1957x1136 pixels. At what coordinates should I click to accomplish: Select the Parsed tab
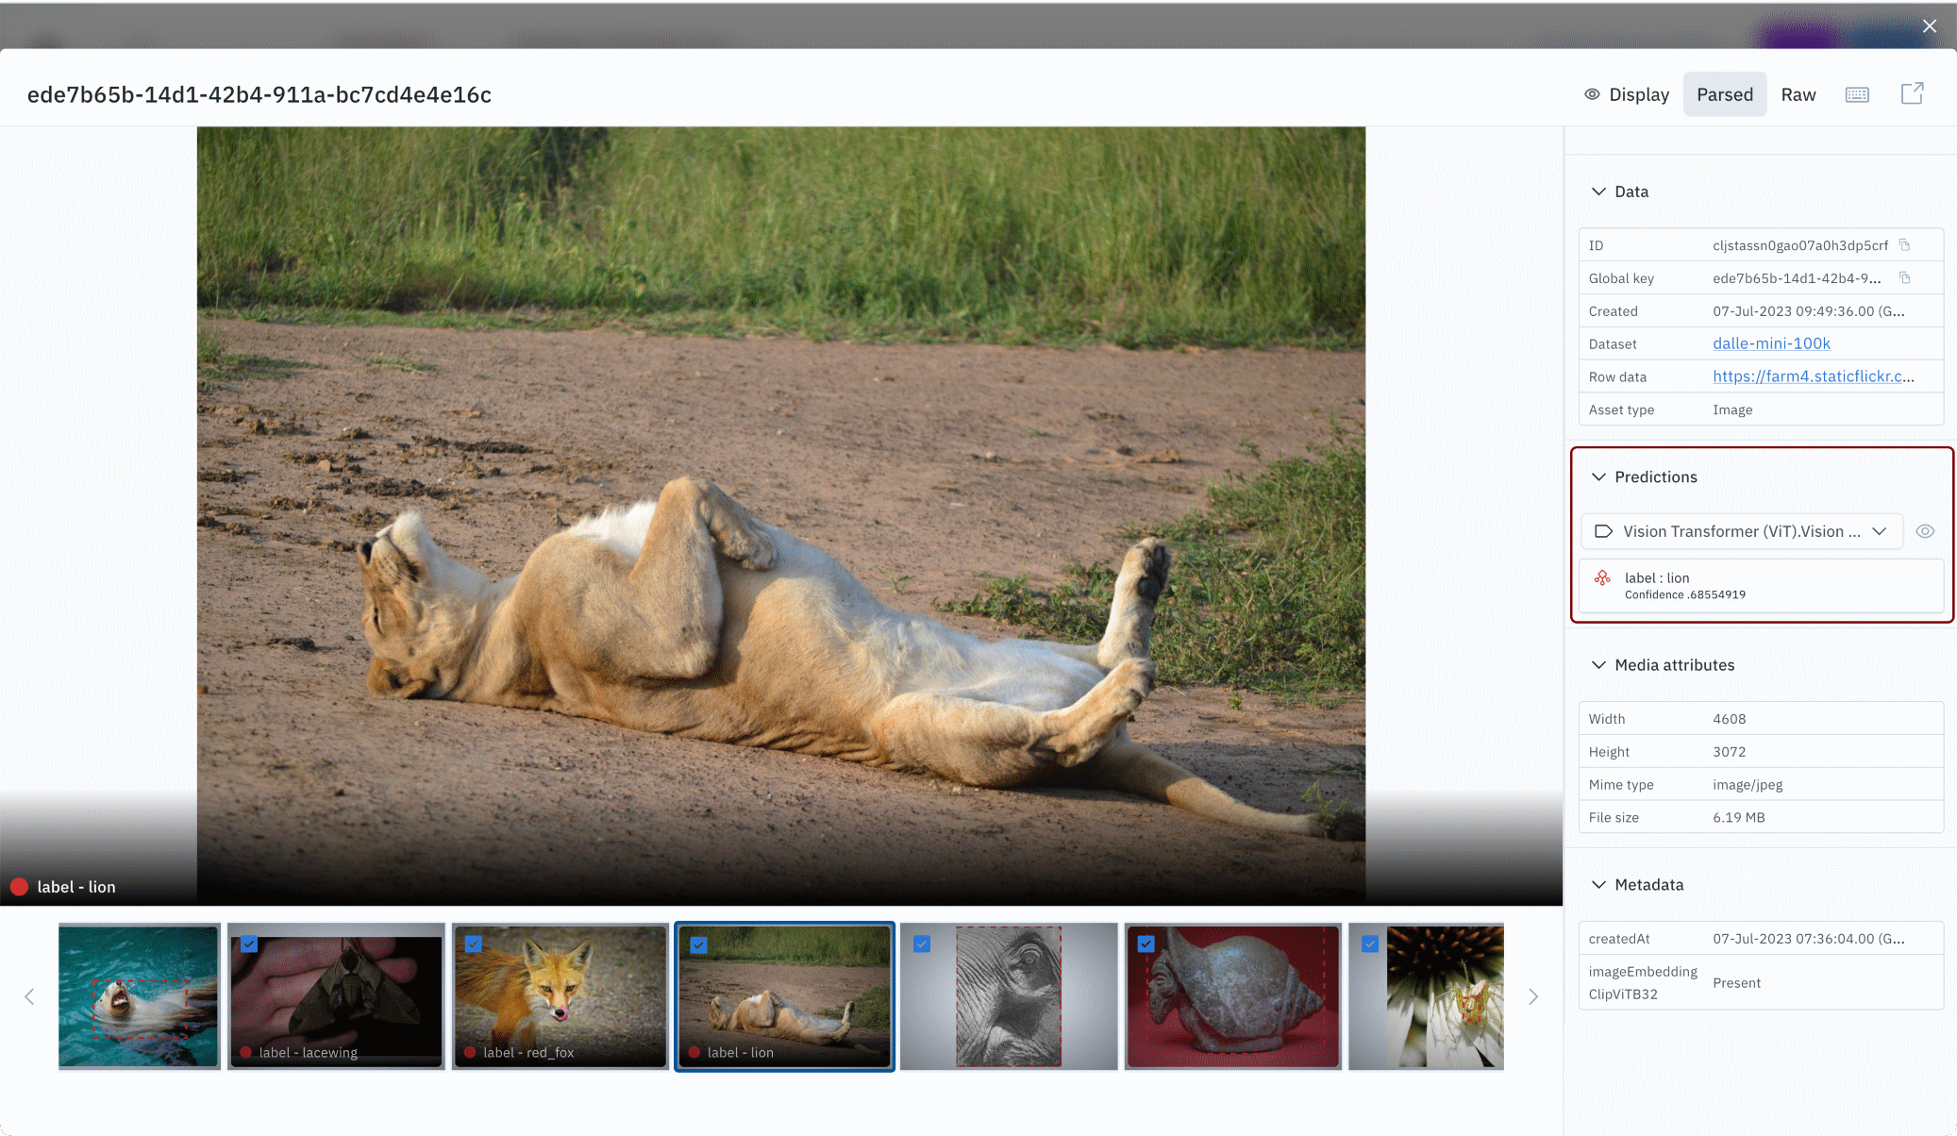1724,94
